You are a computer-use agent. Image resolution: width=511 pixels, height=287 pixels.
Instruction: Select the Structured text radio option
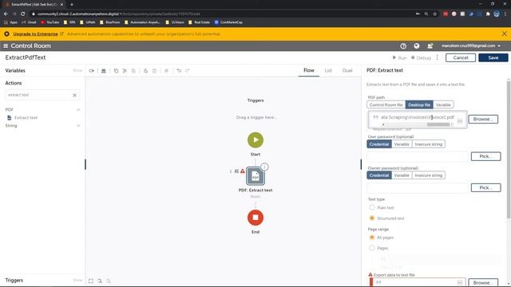pyautogui.click(x=371, y=218)
